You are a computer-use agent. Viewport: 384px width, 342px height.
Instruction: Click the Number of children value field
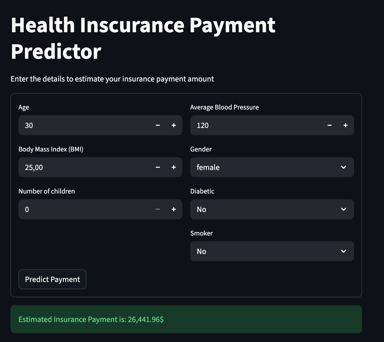75,209
